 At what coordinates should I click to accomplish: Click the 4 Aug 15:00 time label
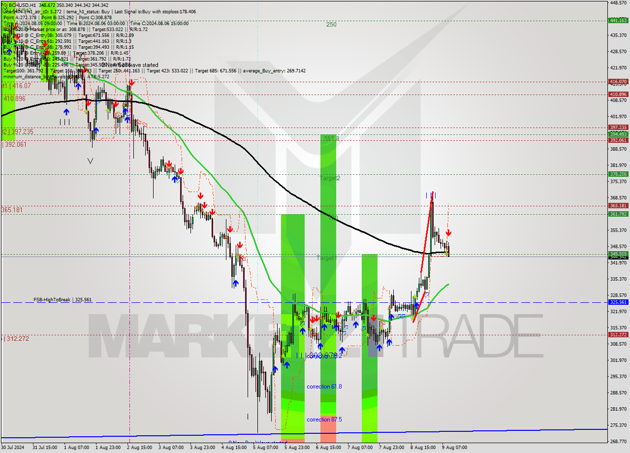(x=234, y=448)
